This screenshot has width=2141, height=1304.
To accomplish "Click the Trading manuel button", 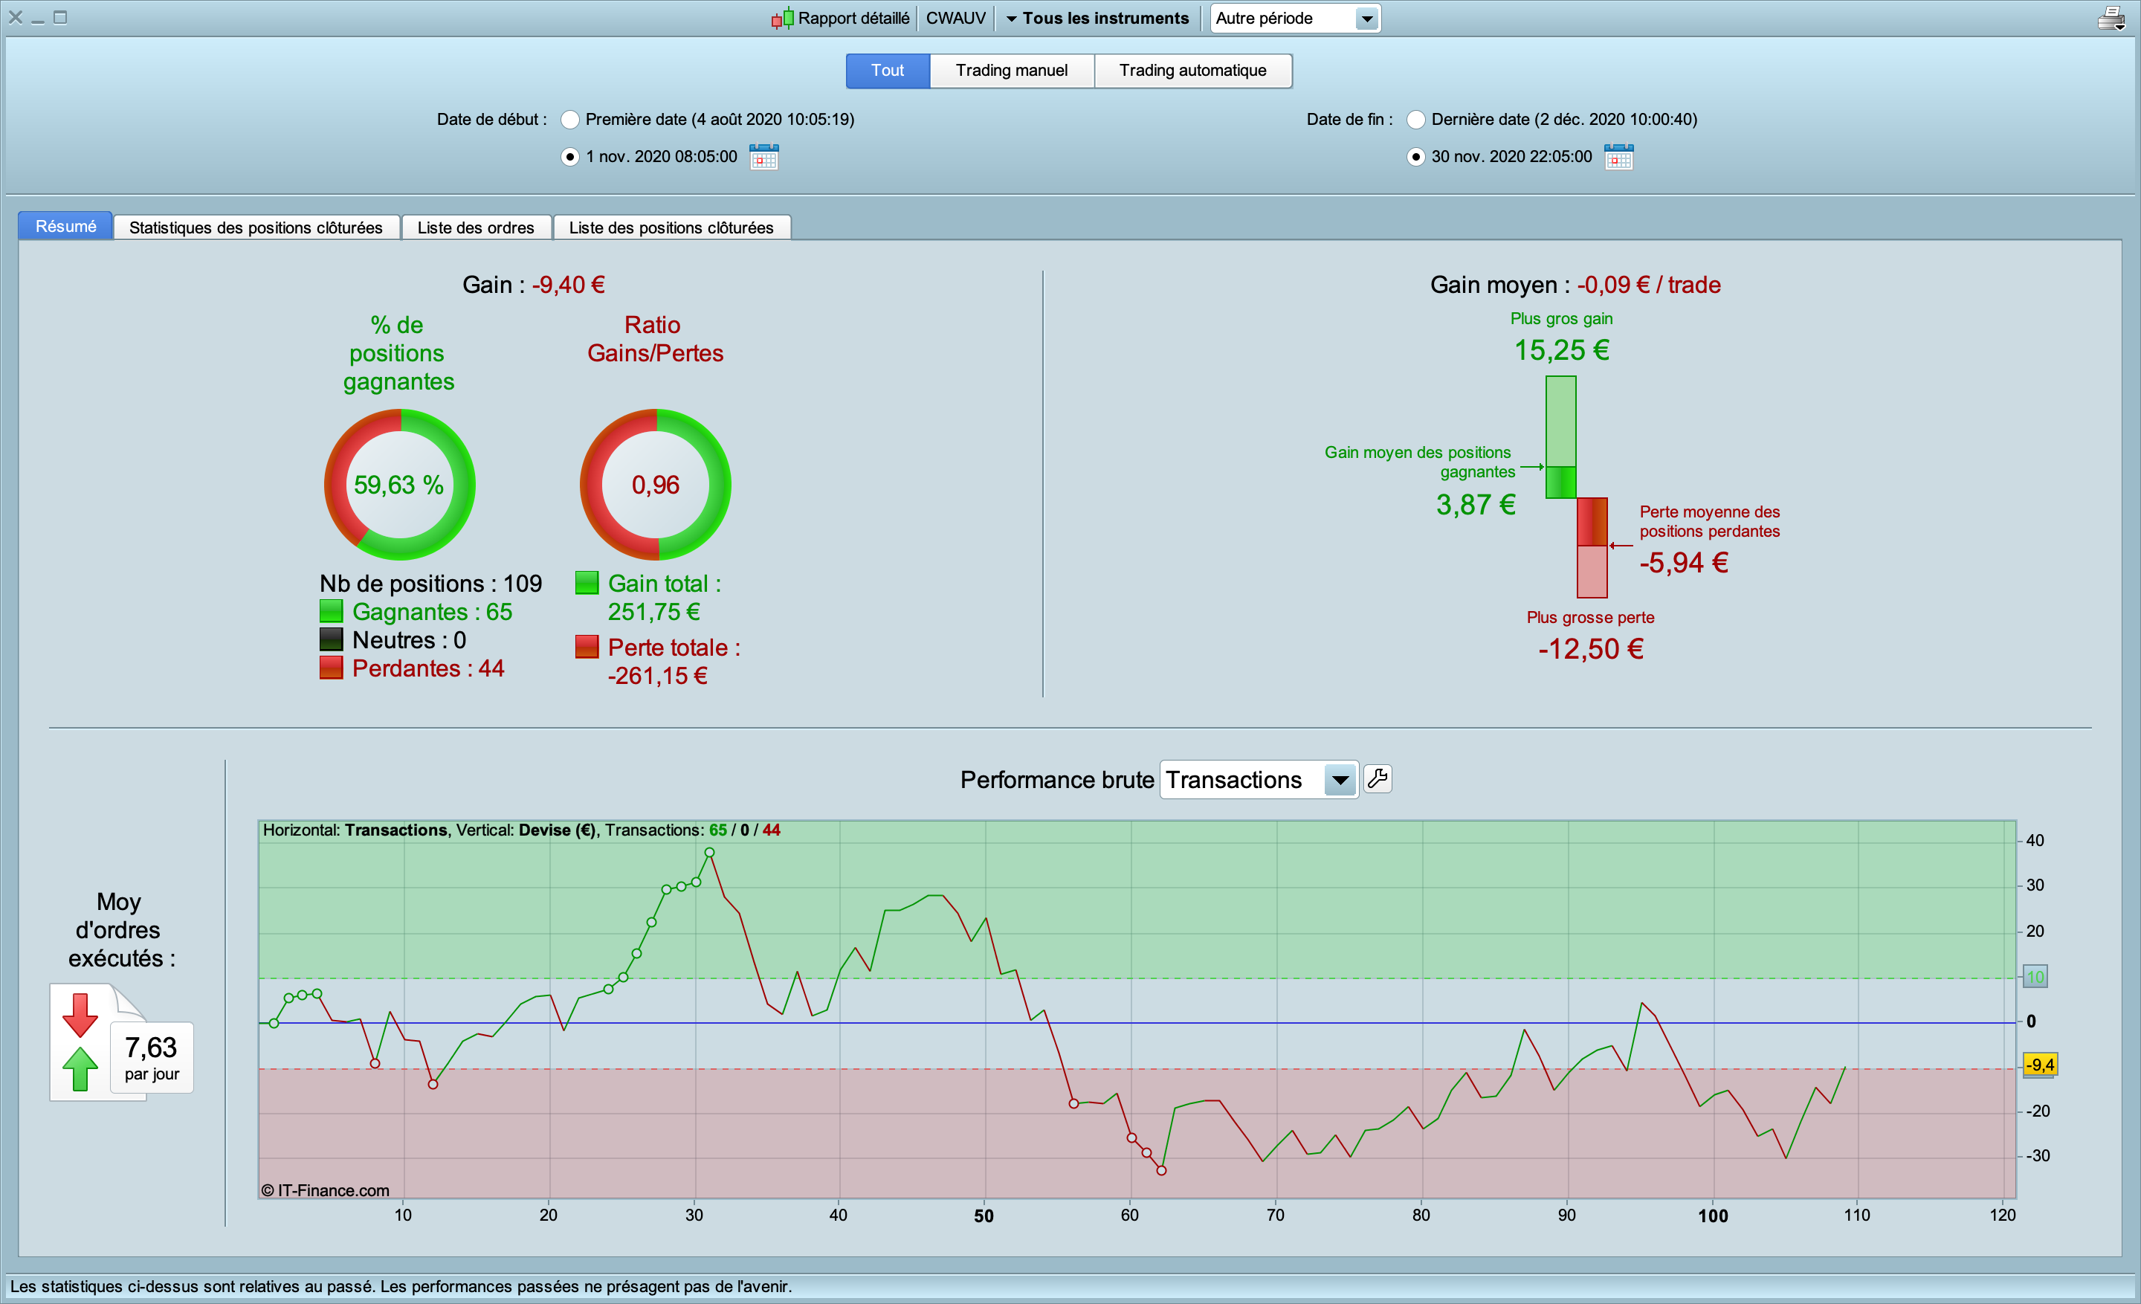I will pyautogui.click(x=1012, y=71).
